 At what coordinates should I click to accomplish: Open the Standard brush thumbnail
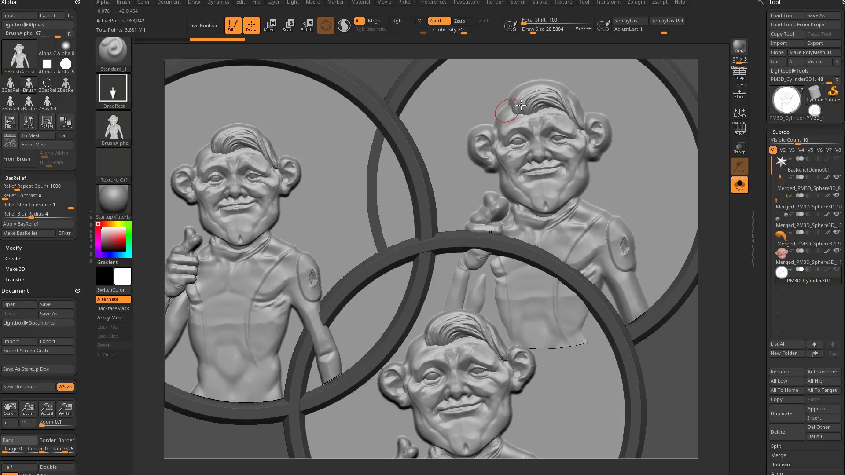pos(114,55)
